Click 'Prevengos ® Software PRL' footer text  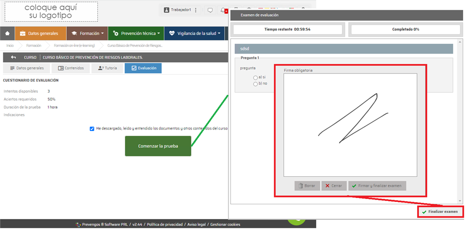(104, 225)
